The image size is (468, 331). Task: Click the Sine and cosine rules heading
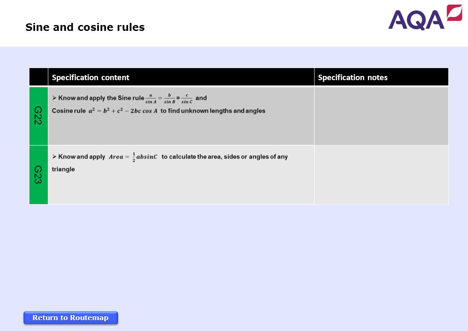click(x=85, y=27)
